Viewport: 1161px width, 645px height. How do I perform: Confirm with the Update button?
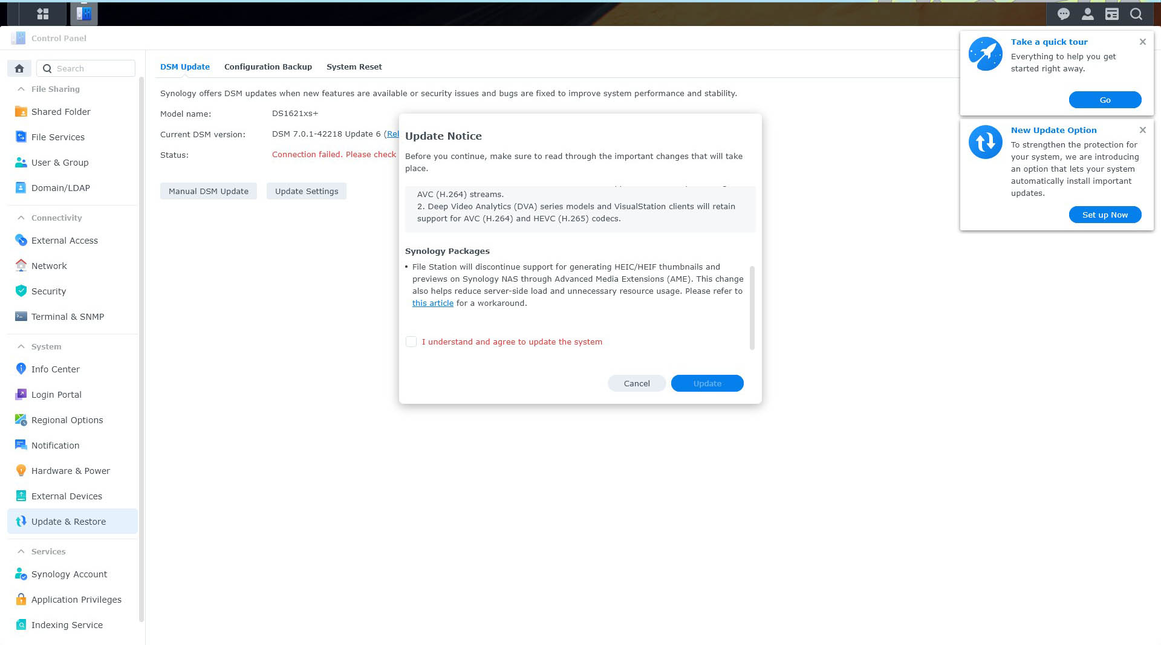click(707, 383)
